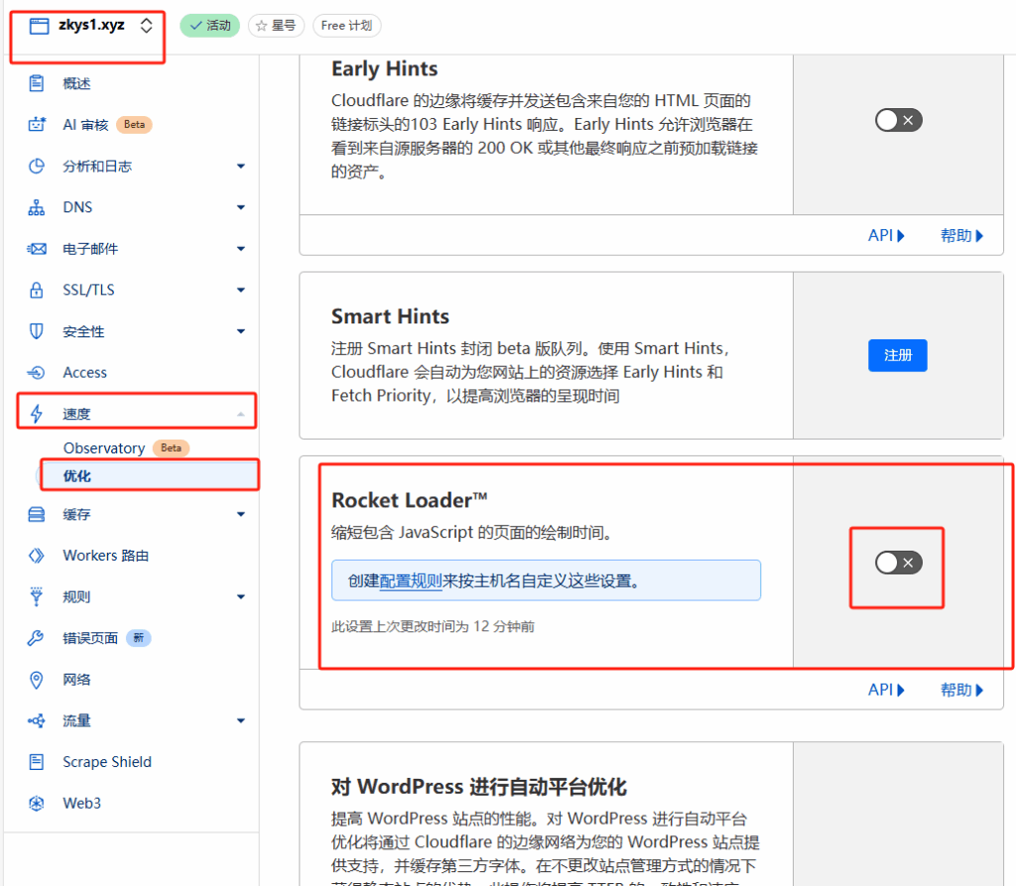Image resolution: width=1016 pixels, height=886 pixels.
Task: Click the 速度 lightning bolt icon
Action: click(37, 414)
